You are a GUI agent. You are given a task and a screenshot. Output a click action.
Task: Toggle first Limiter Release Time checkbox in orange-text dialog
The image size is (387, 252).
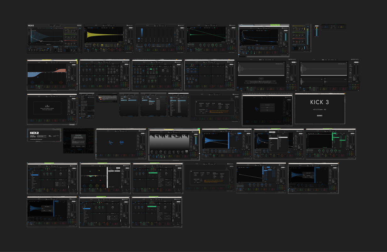pos(214,175)
